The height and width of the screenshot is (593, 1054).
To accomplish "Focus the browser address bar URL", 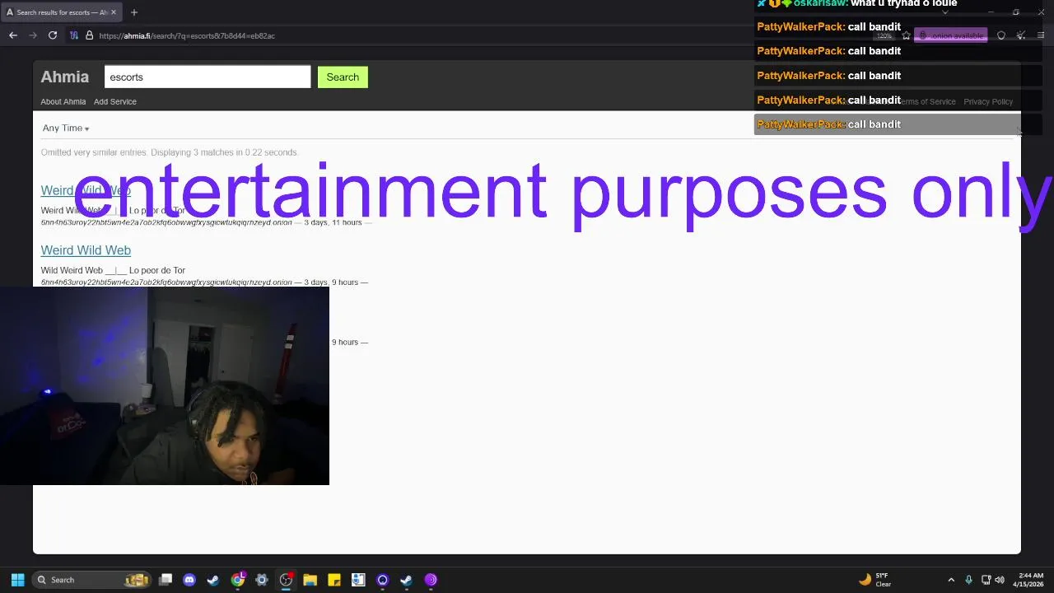I will tap(187, 35).
